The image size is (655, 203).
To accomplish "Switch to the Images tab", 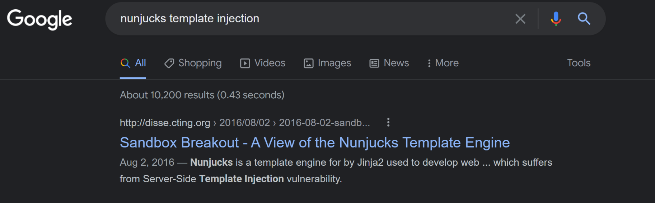I will pos(327,63).
